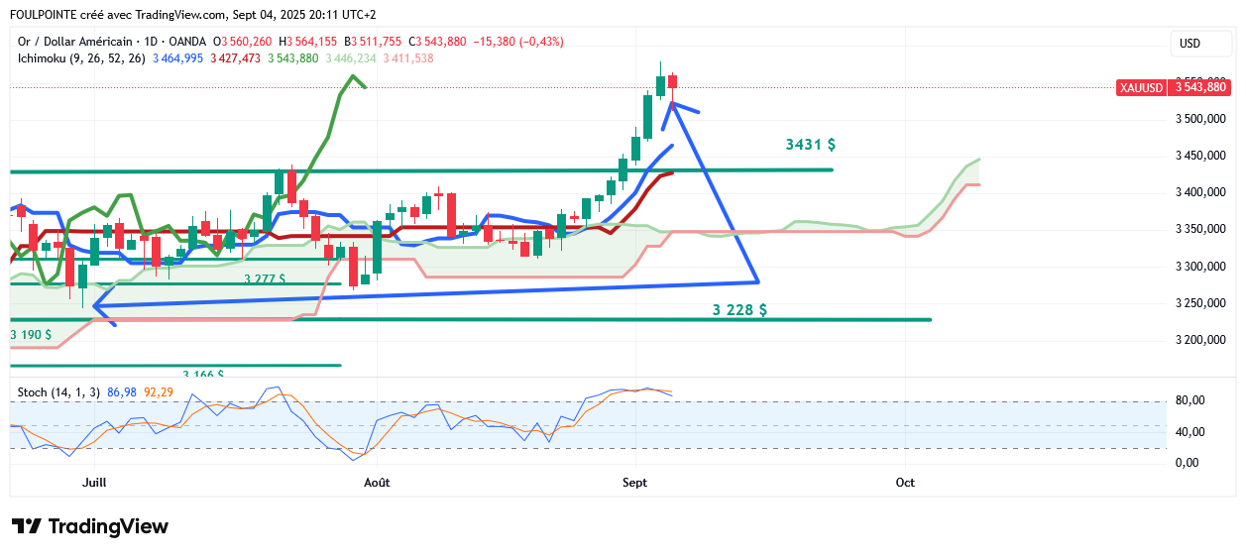This screenshot has width=1246, height=556.
Task: Click price axis label 3 400,000
Action: tap(1200, 192)
